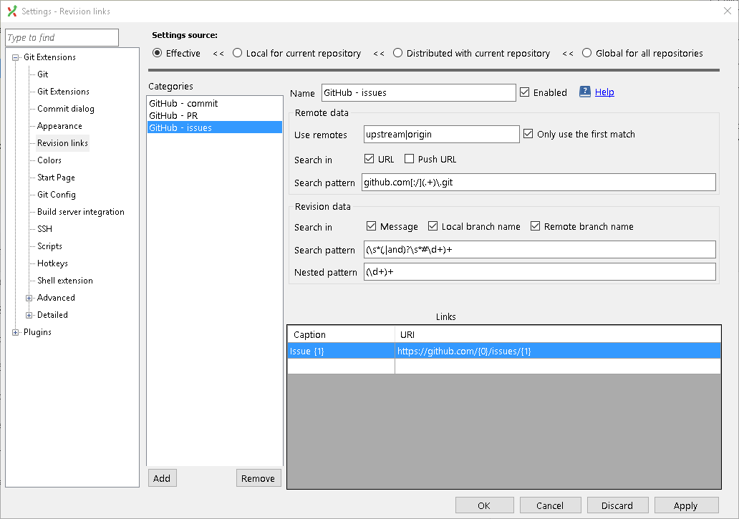Open Git Config settings
Image resolution: width=739 pixels, height=519 pixels.
[x=56, y=195]
